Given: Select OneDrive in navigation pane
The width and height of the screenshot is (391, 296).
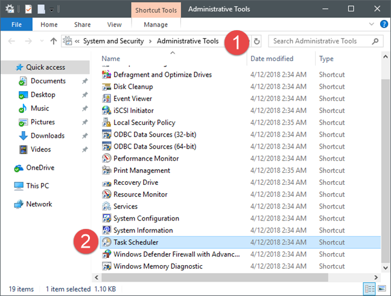Looking at the screenshot, I should (40, 167).
